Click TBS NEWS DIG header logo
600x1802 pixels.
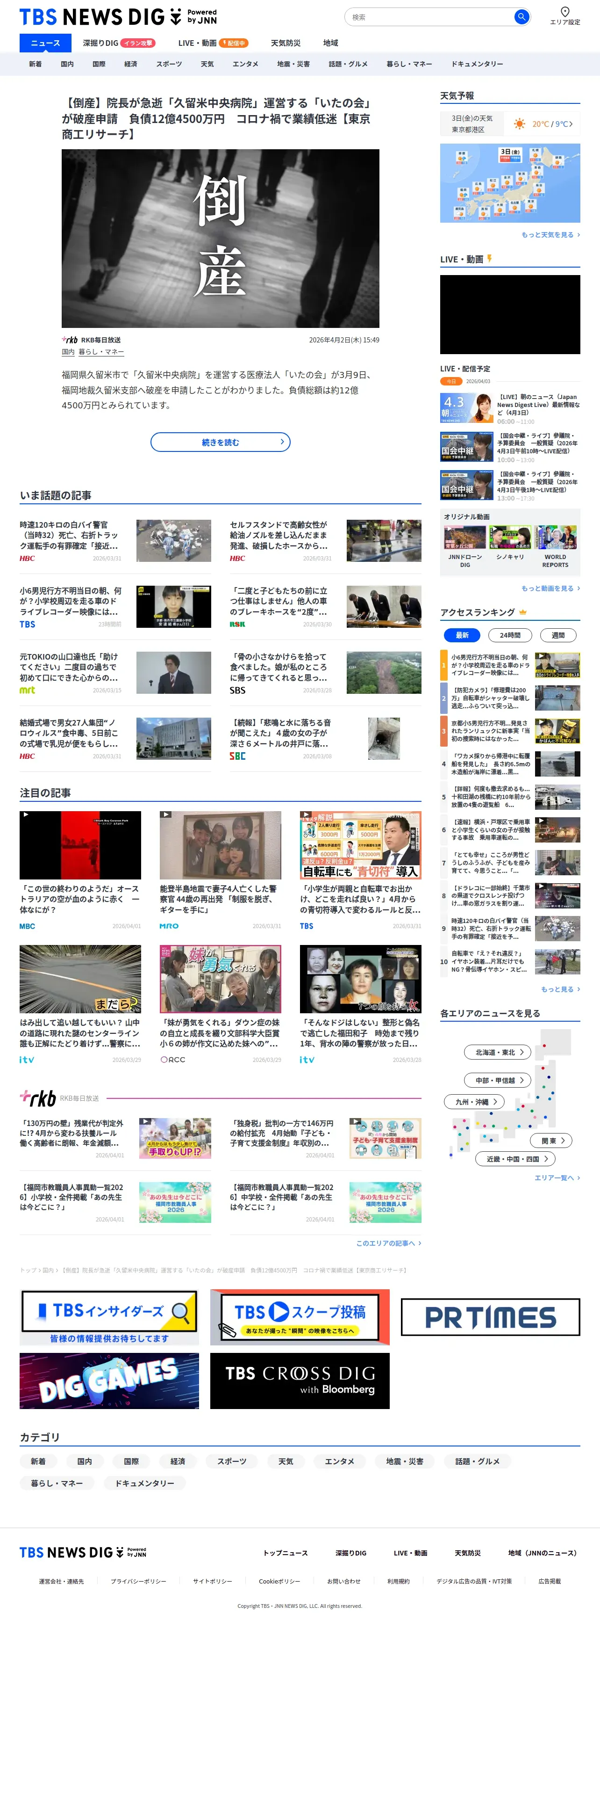click(x=118, y=17)
